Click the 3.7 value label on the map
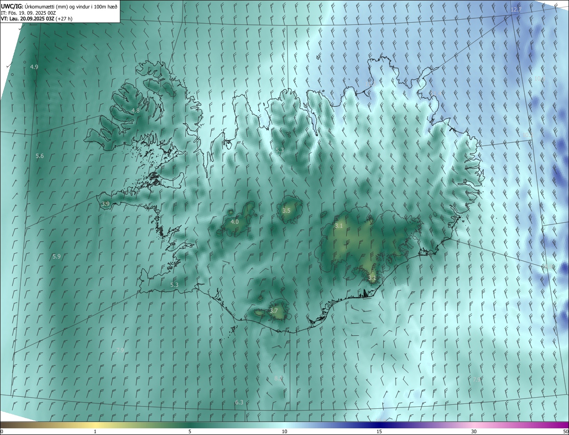This screenshot has height=435, width=569. 274,310
